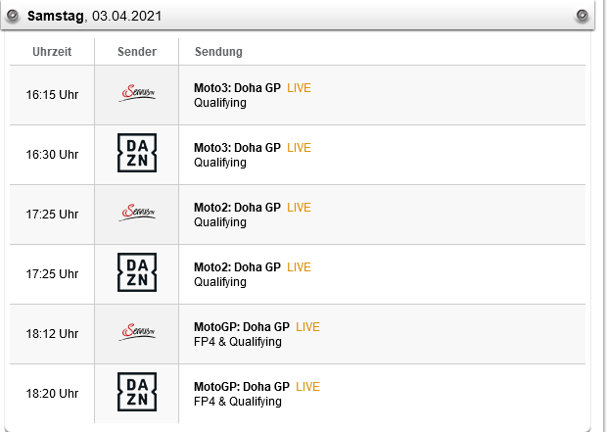607x432 pixels.
Task: Click the DAZN logo for Moto2 Qualifying
Action: (137, 272)
